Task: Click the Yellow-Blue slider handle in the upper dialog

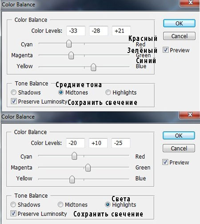Action: pyautogui.click(x=93, y=67)
